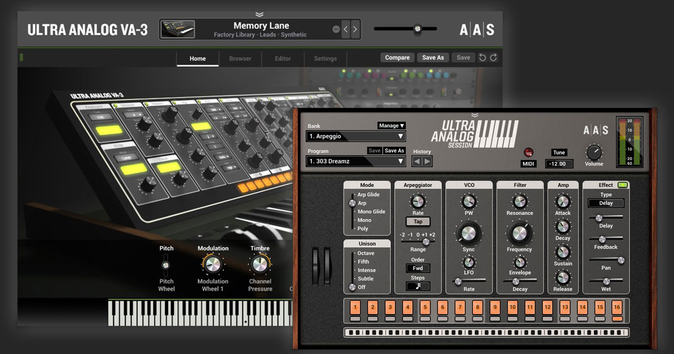Click the History back arrow
The width and height of the screenshot is (674, 354).
(417, 161)
